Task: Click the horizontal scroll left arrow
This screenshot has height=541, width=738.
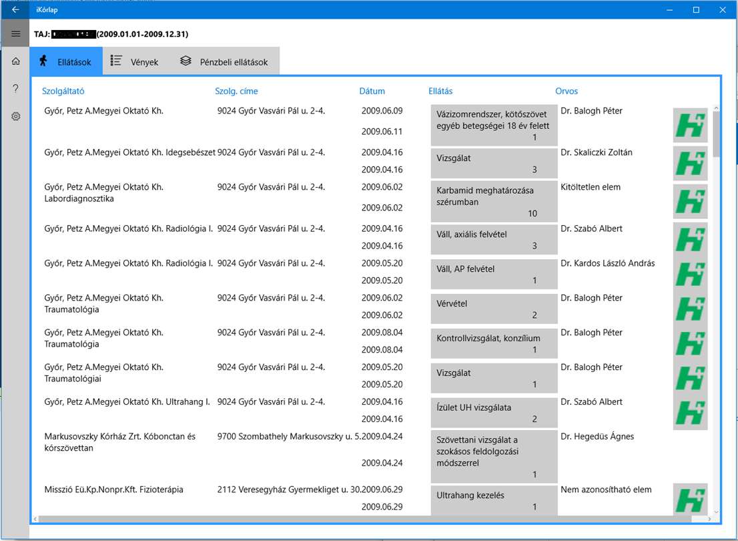Action: pyautogui.click(x=35, y=519)
